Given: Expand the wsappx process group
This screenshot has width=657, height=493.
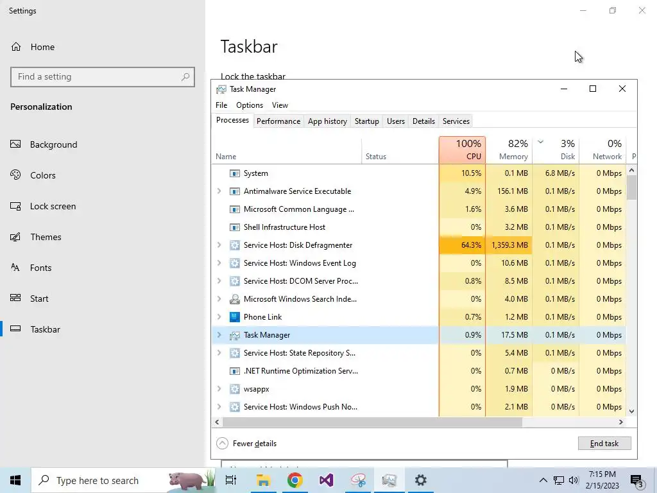Looking at the screenshot, I should pos(219,389).
